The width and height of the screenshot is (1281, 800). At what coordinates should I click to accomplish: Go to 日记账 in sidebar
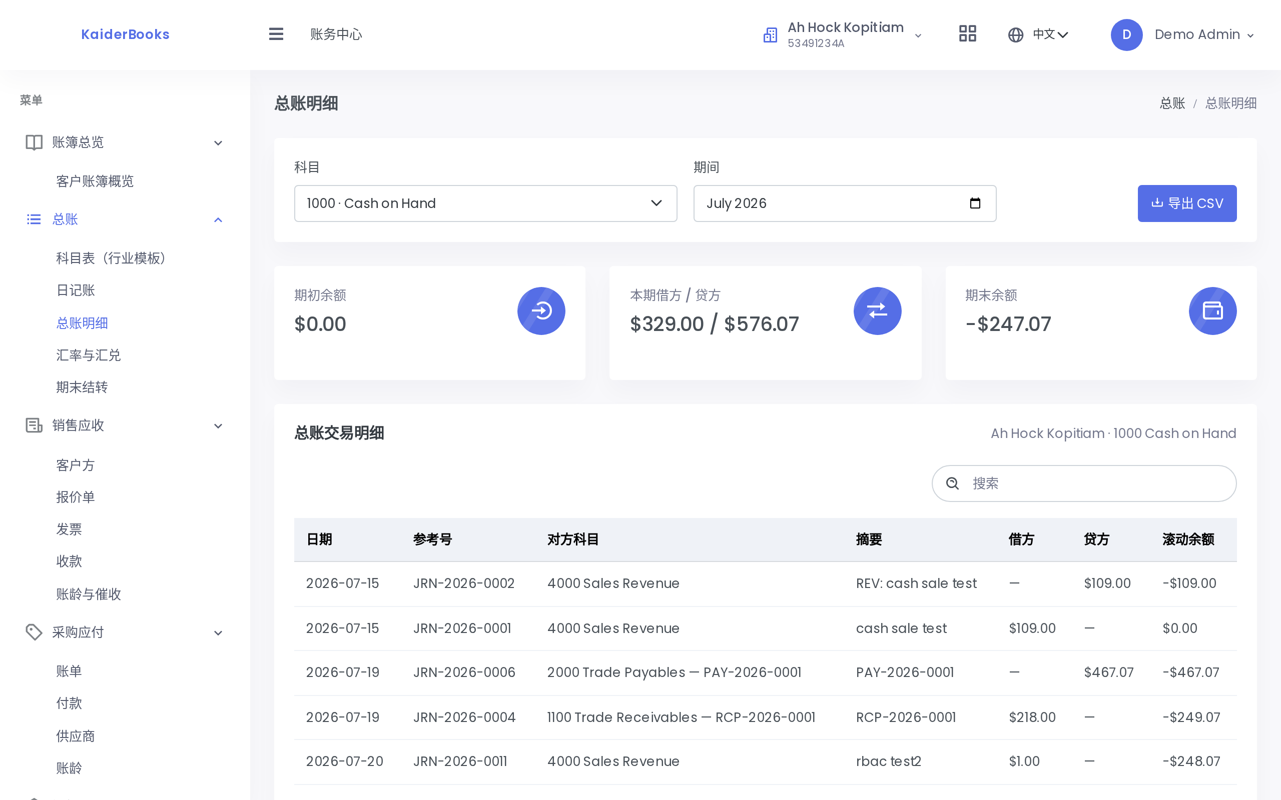(x=76, y=290)
